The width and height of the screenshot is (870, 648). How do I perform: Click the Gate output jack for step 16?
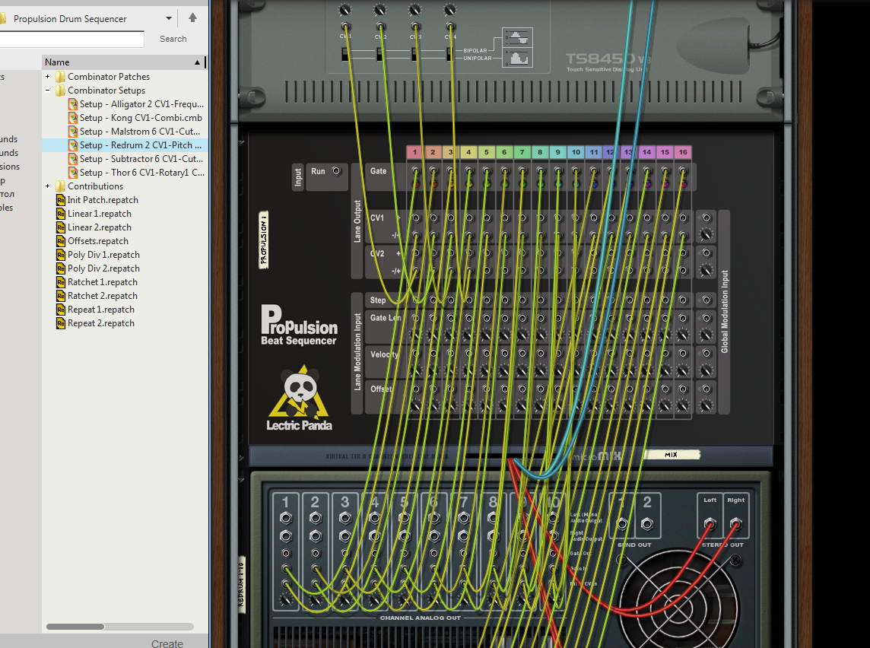(x=683, y=171)
